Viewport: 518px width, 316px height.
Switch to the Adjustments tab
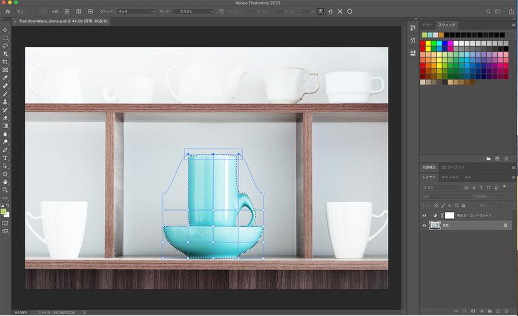coord(429,167)
